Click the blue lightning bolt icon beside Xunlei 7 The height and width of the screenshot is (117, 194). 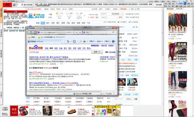click(185, 3)
